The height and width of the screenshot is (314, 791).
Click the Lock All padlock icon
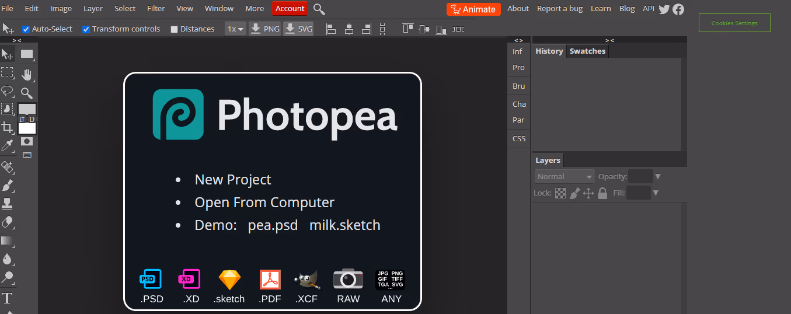coord(602,193)
